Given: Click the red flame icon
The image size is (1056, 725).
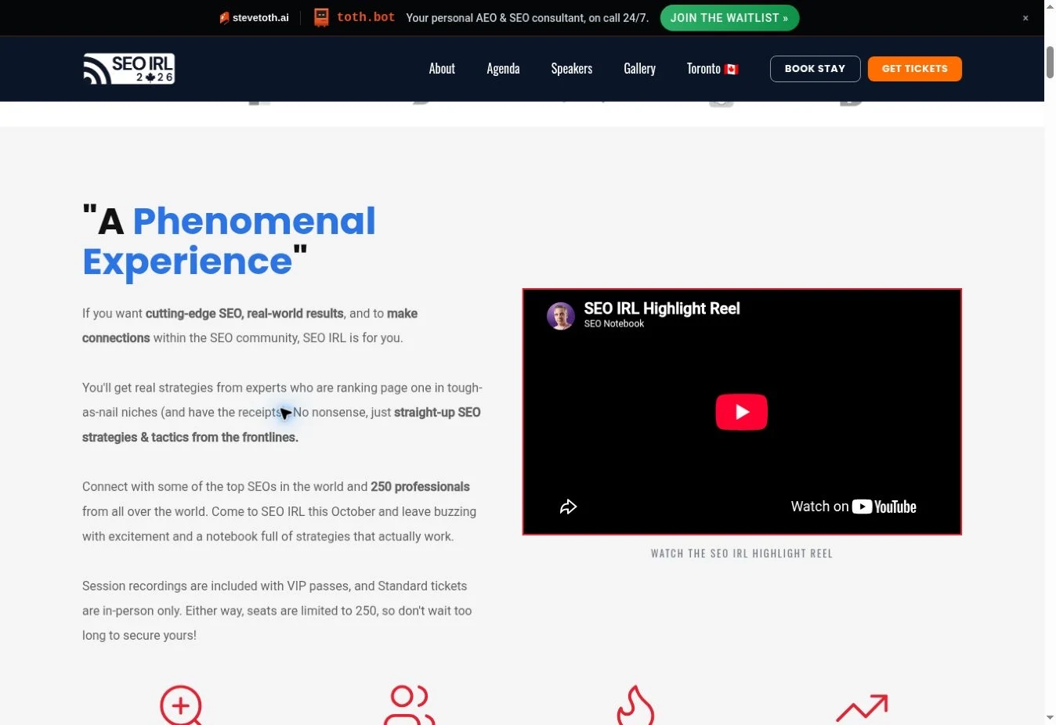Looking at the screenshot, I should pos(635,706).
